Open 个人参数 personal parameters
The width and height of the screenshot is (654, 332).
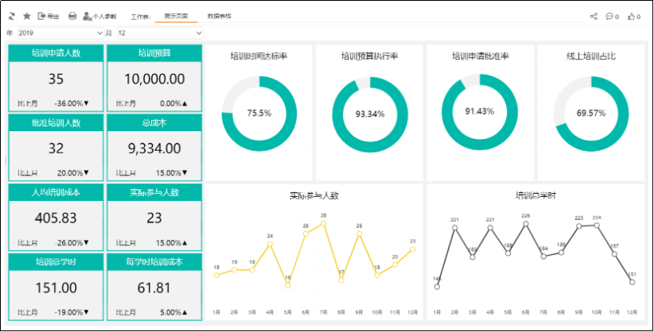point(99,16)
